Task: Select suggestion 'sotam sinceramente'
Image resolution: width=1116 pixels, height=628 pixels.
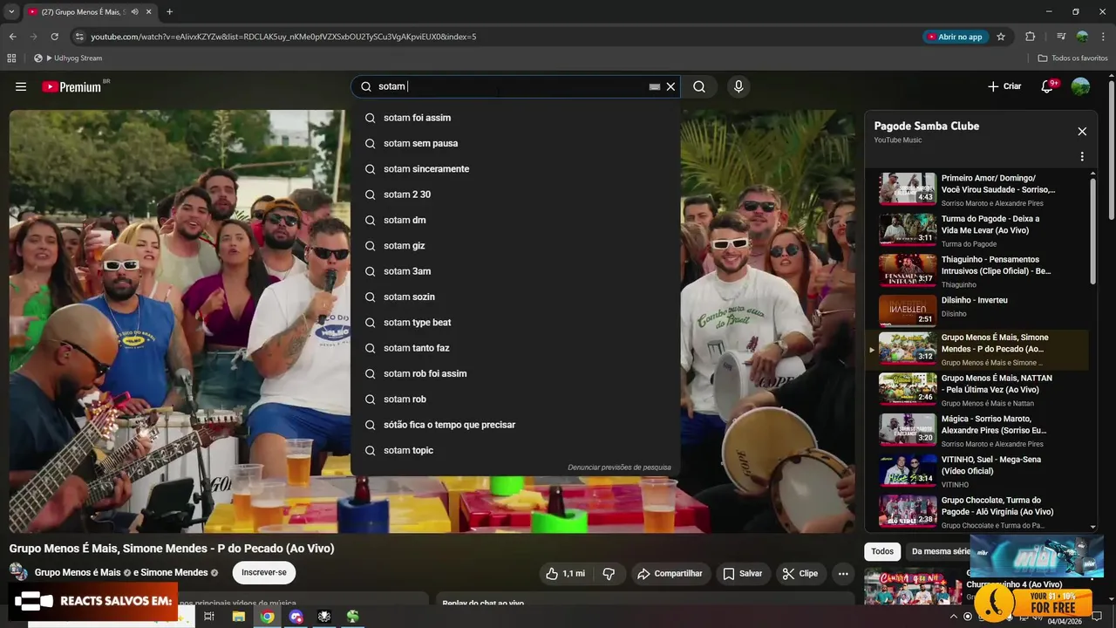Action: [515, 169]
